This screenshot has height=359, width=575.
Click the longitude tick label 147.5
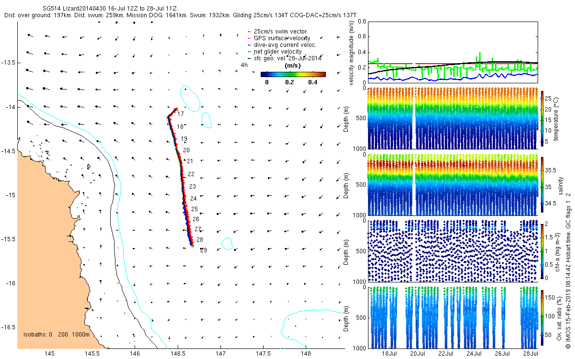(263, 354)
